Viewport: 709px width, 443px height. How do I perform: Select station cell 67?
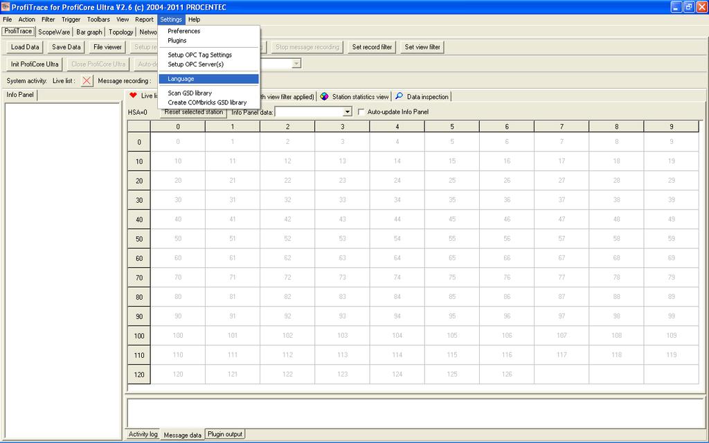click(x=562, y=257)
